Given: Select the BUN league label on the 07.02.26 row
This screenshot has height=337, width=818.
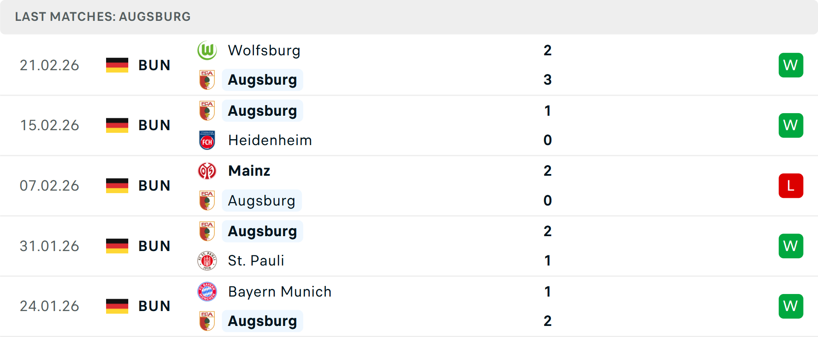Looking at the screenshot, I should tap(154, 186).
